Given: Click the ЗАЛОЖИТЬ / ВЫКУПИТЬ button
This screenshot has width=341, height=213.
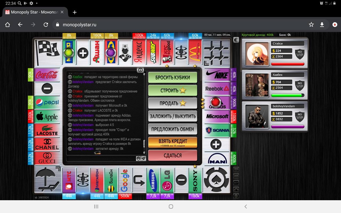Looking at the screenshot, I should (173, 116).
